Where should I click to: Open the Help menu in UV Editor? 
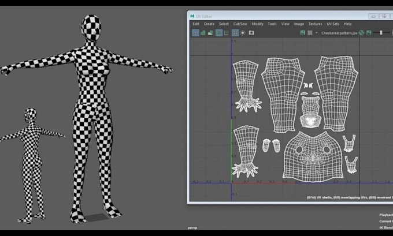click(348, 24)
